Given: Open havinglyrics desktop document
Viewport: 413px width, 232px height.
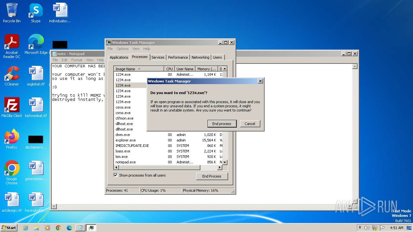Looking at the screenshot, I should click(x=36, y=202).
